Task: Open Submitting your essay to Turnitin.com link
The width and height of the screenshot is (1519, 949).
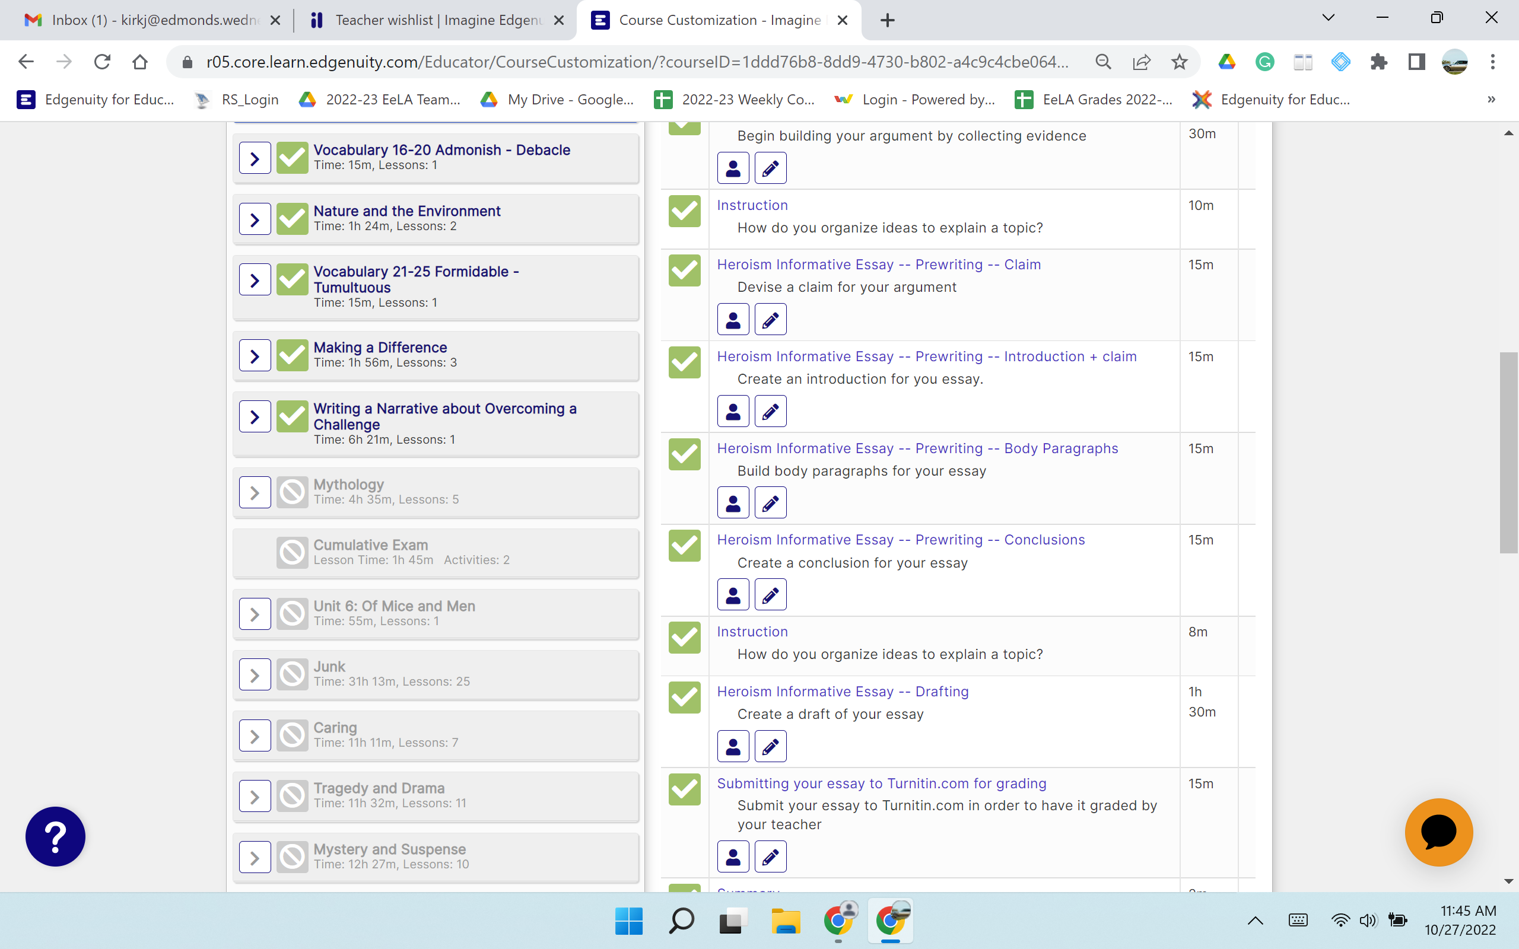Action: (881, 784)
